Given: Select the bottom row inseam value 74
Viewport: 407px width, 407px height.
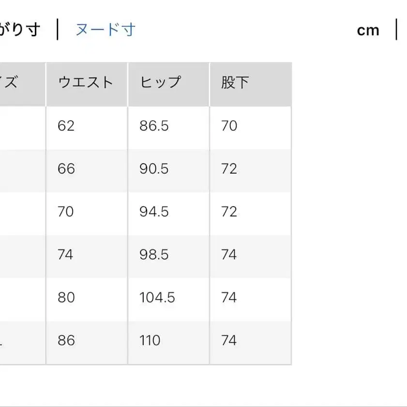Looking at the screenshot, I should pos(229,340).
